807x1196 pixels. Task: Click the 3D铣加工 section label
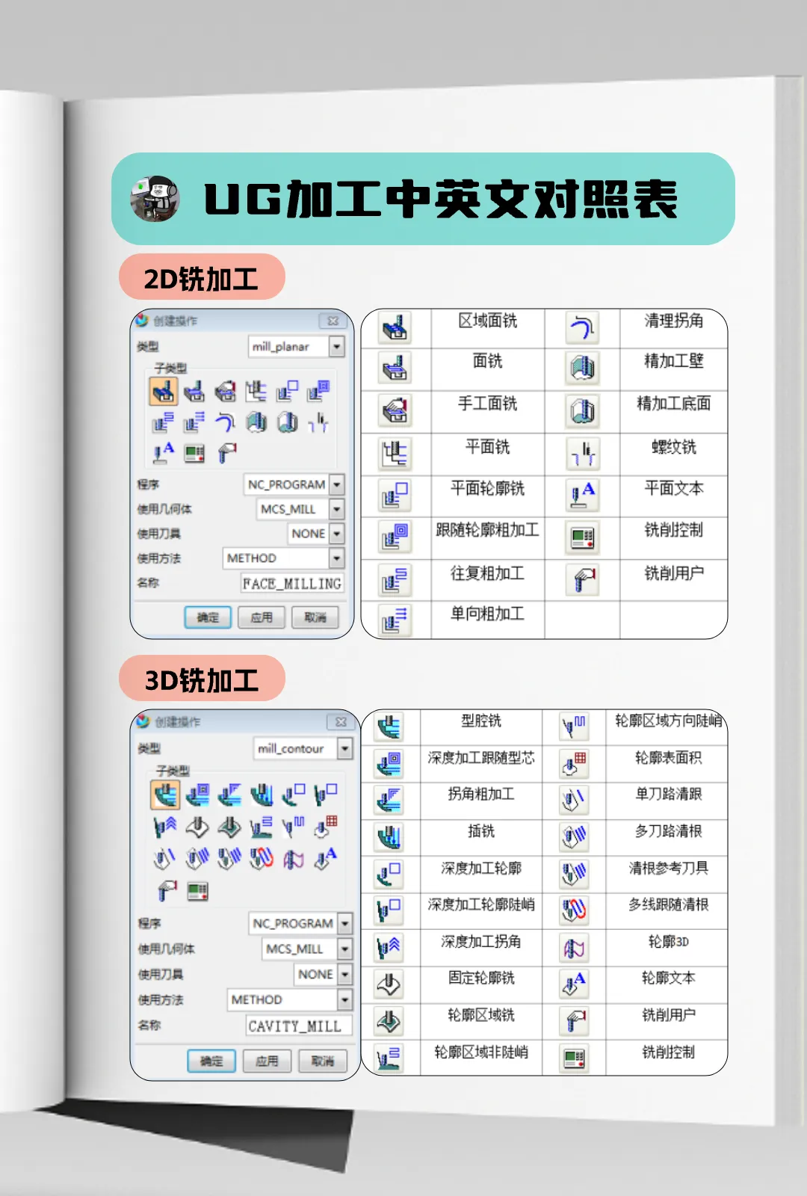tap(202, 679)
